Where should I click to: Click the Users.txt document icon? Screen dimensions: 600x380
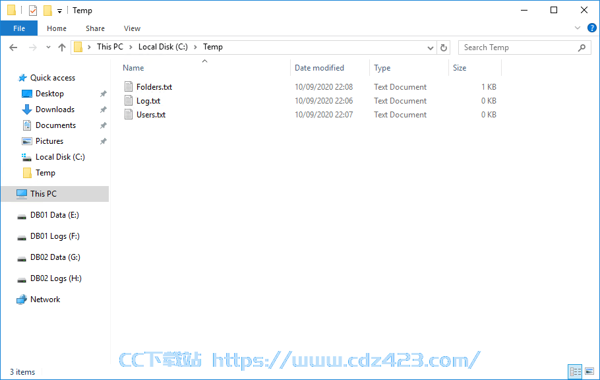point(129,114)
